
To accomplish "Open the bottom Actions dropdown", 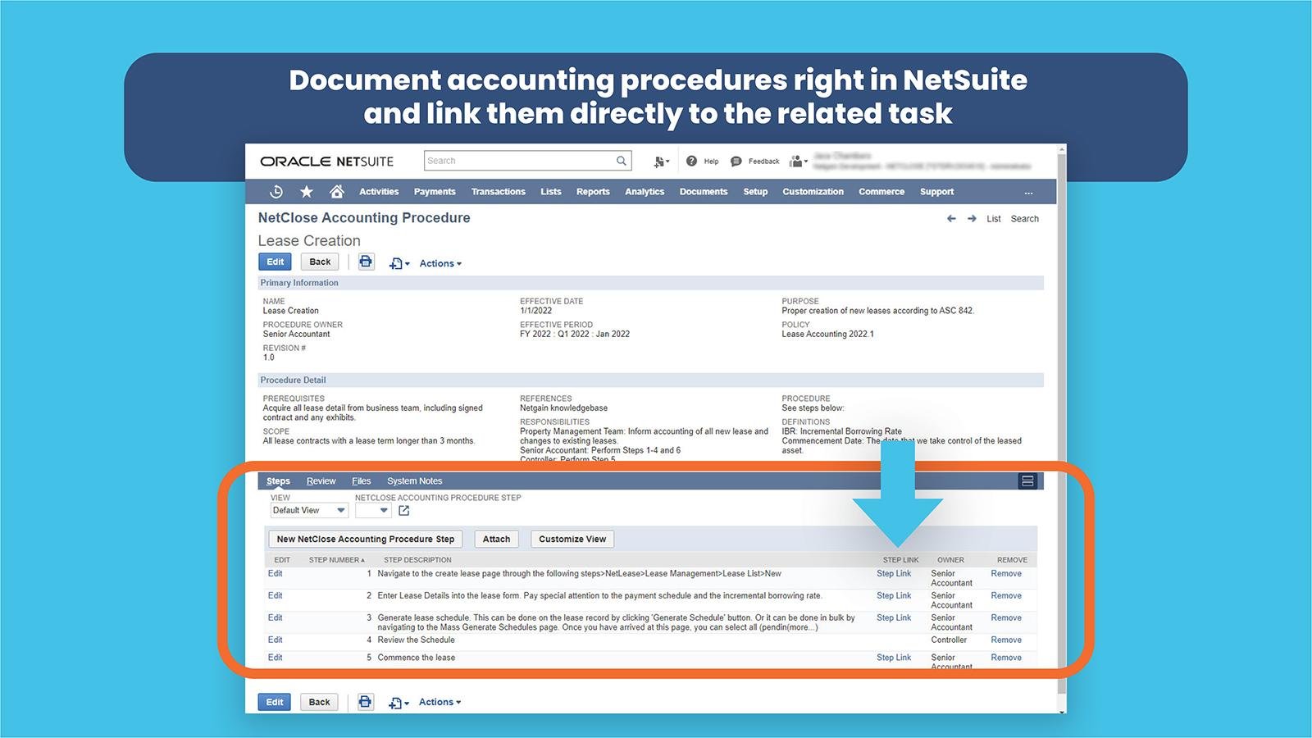I will [x=440, y=702].
